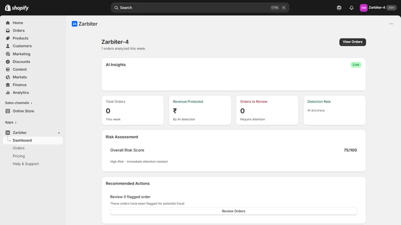401x225 pixels.
Task: Click the Markets globe icon
Action: [8, 77]
